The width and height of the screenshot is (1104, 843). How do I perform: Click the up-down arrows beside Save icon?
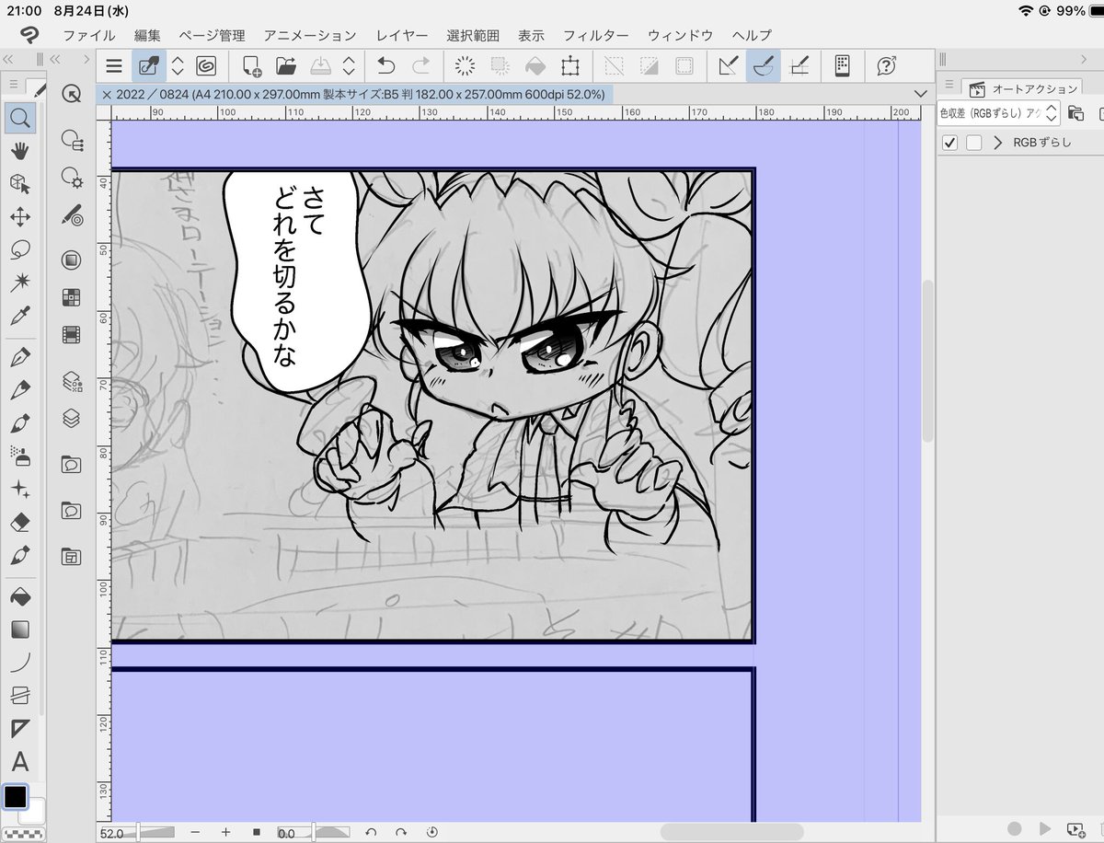coord(349,66)
